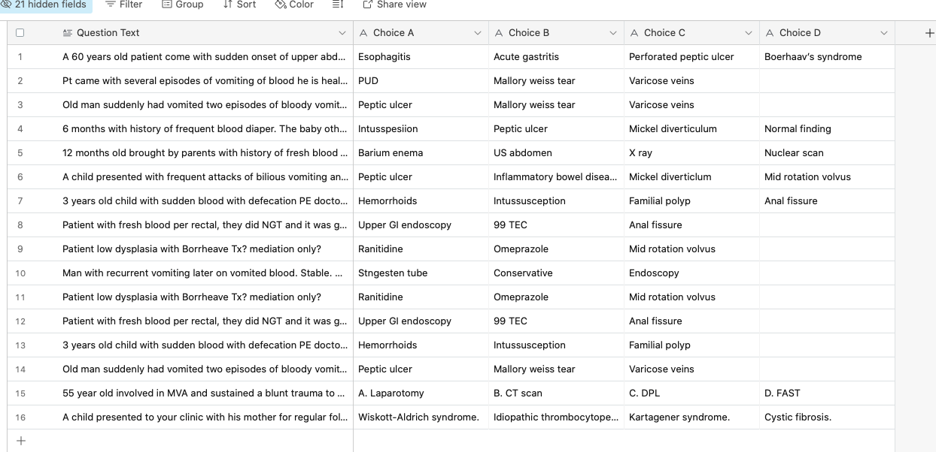936x452 pixels.
Task: Select the cell 'Wiskott-Aldrich syndrome.'
Action: (421, 417)
